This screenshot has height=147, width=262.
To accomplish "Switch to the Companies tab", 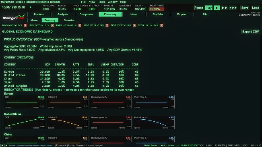I will 86,14.
